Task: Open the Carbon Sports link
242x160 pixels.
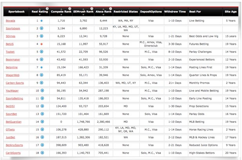Action: click(x=15, y=83)
